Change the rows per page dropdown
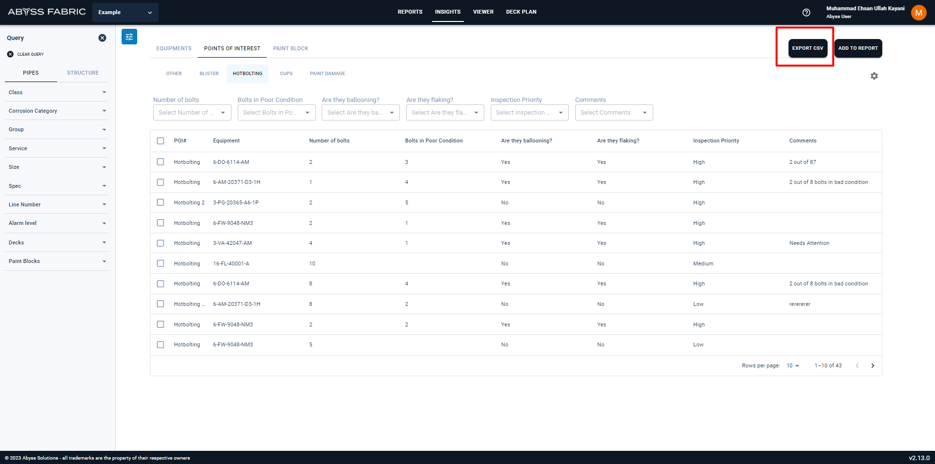The image size is (935, 464). click(792, 366)
